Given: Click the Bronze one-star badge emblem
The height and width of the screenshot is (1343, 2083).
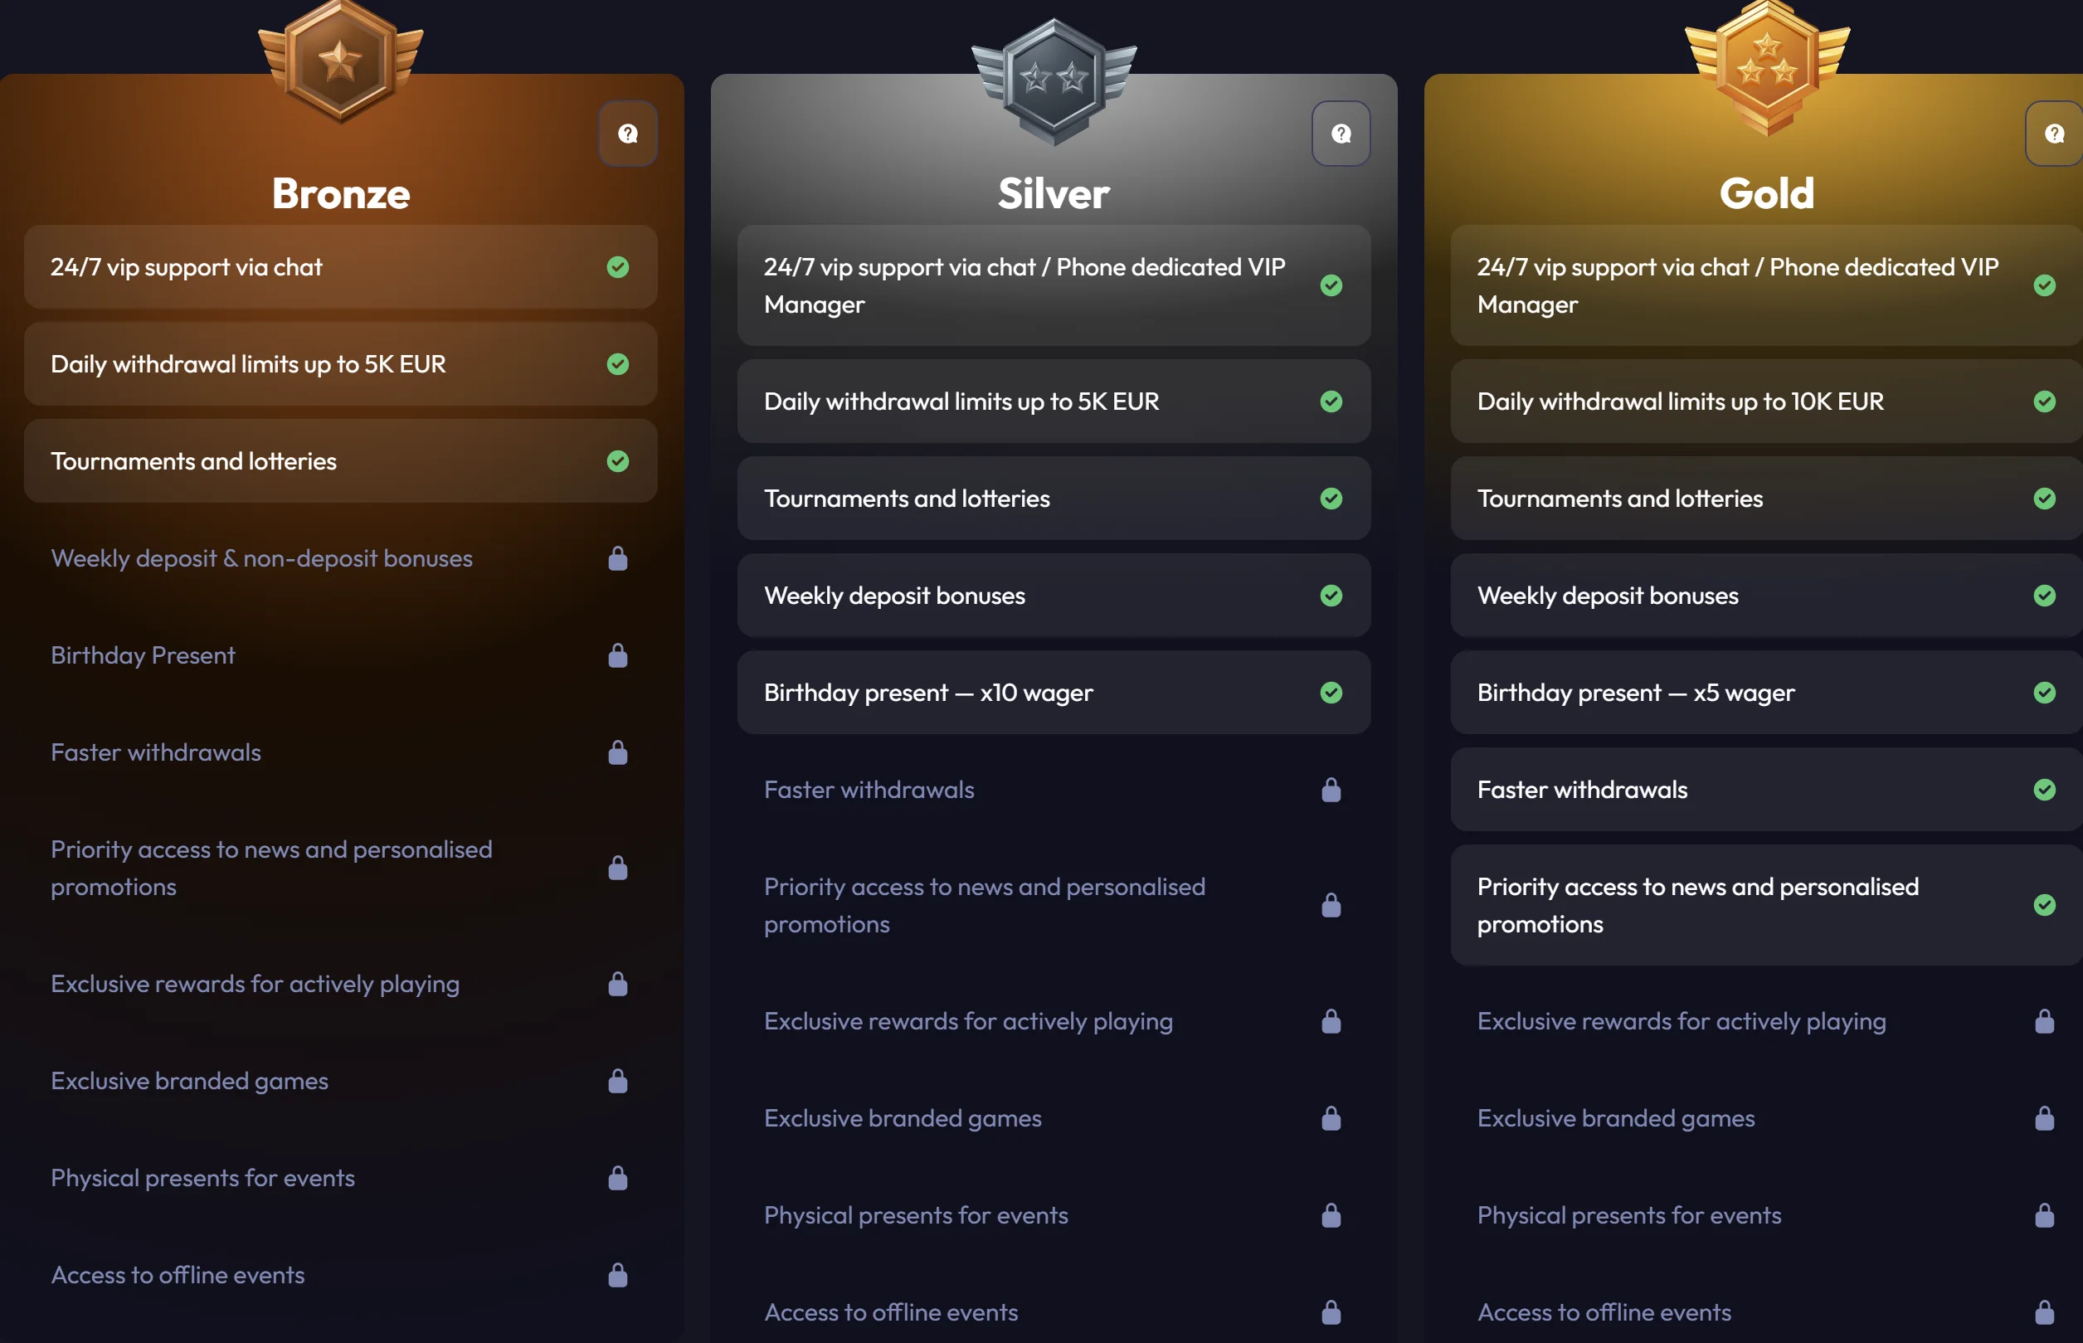Looking at the screenshot, I should point(341,61).
